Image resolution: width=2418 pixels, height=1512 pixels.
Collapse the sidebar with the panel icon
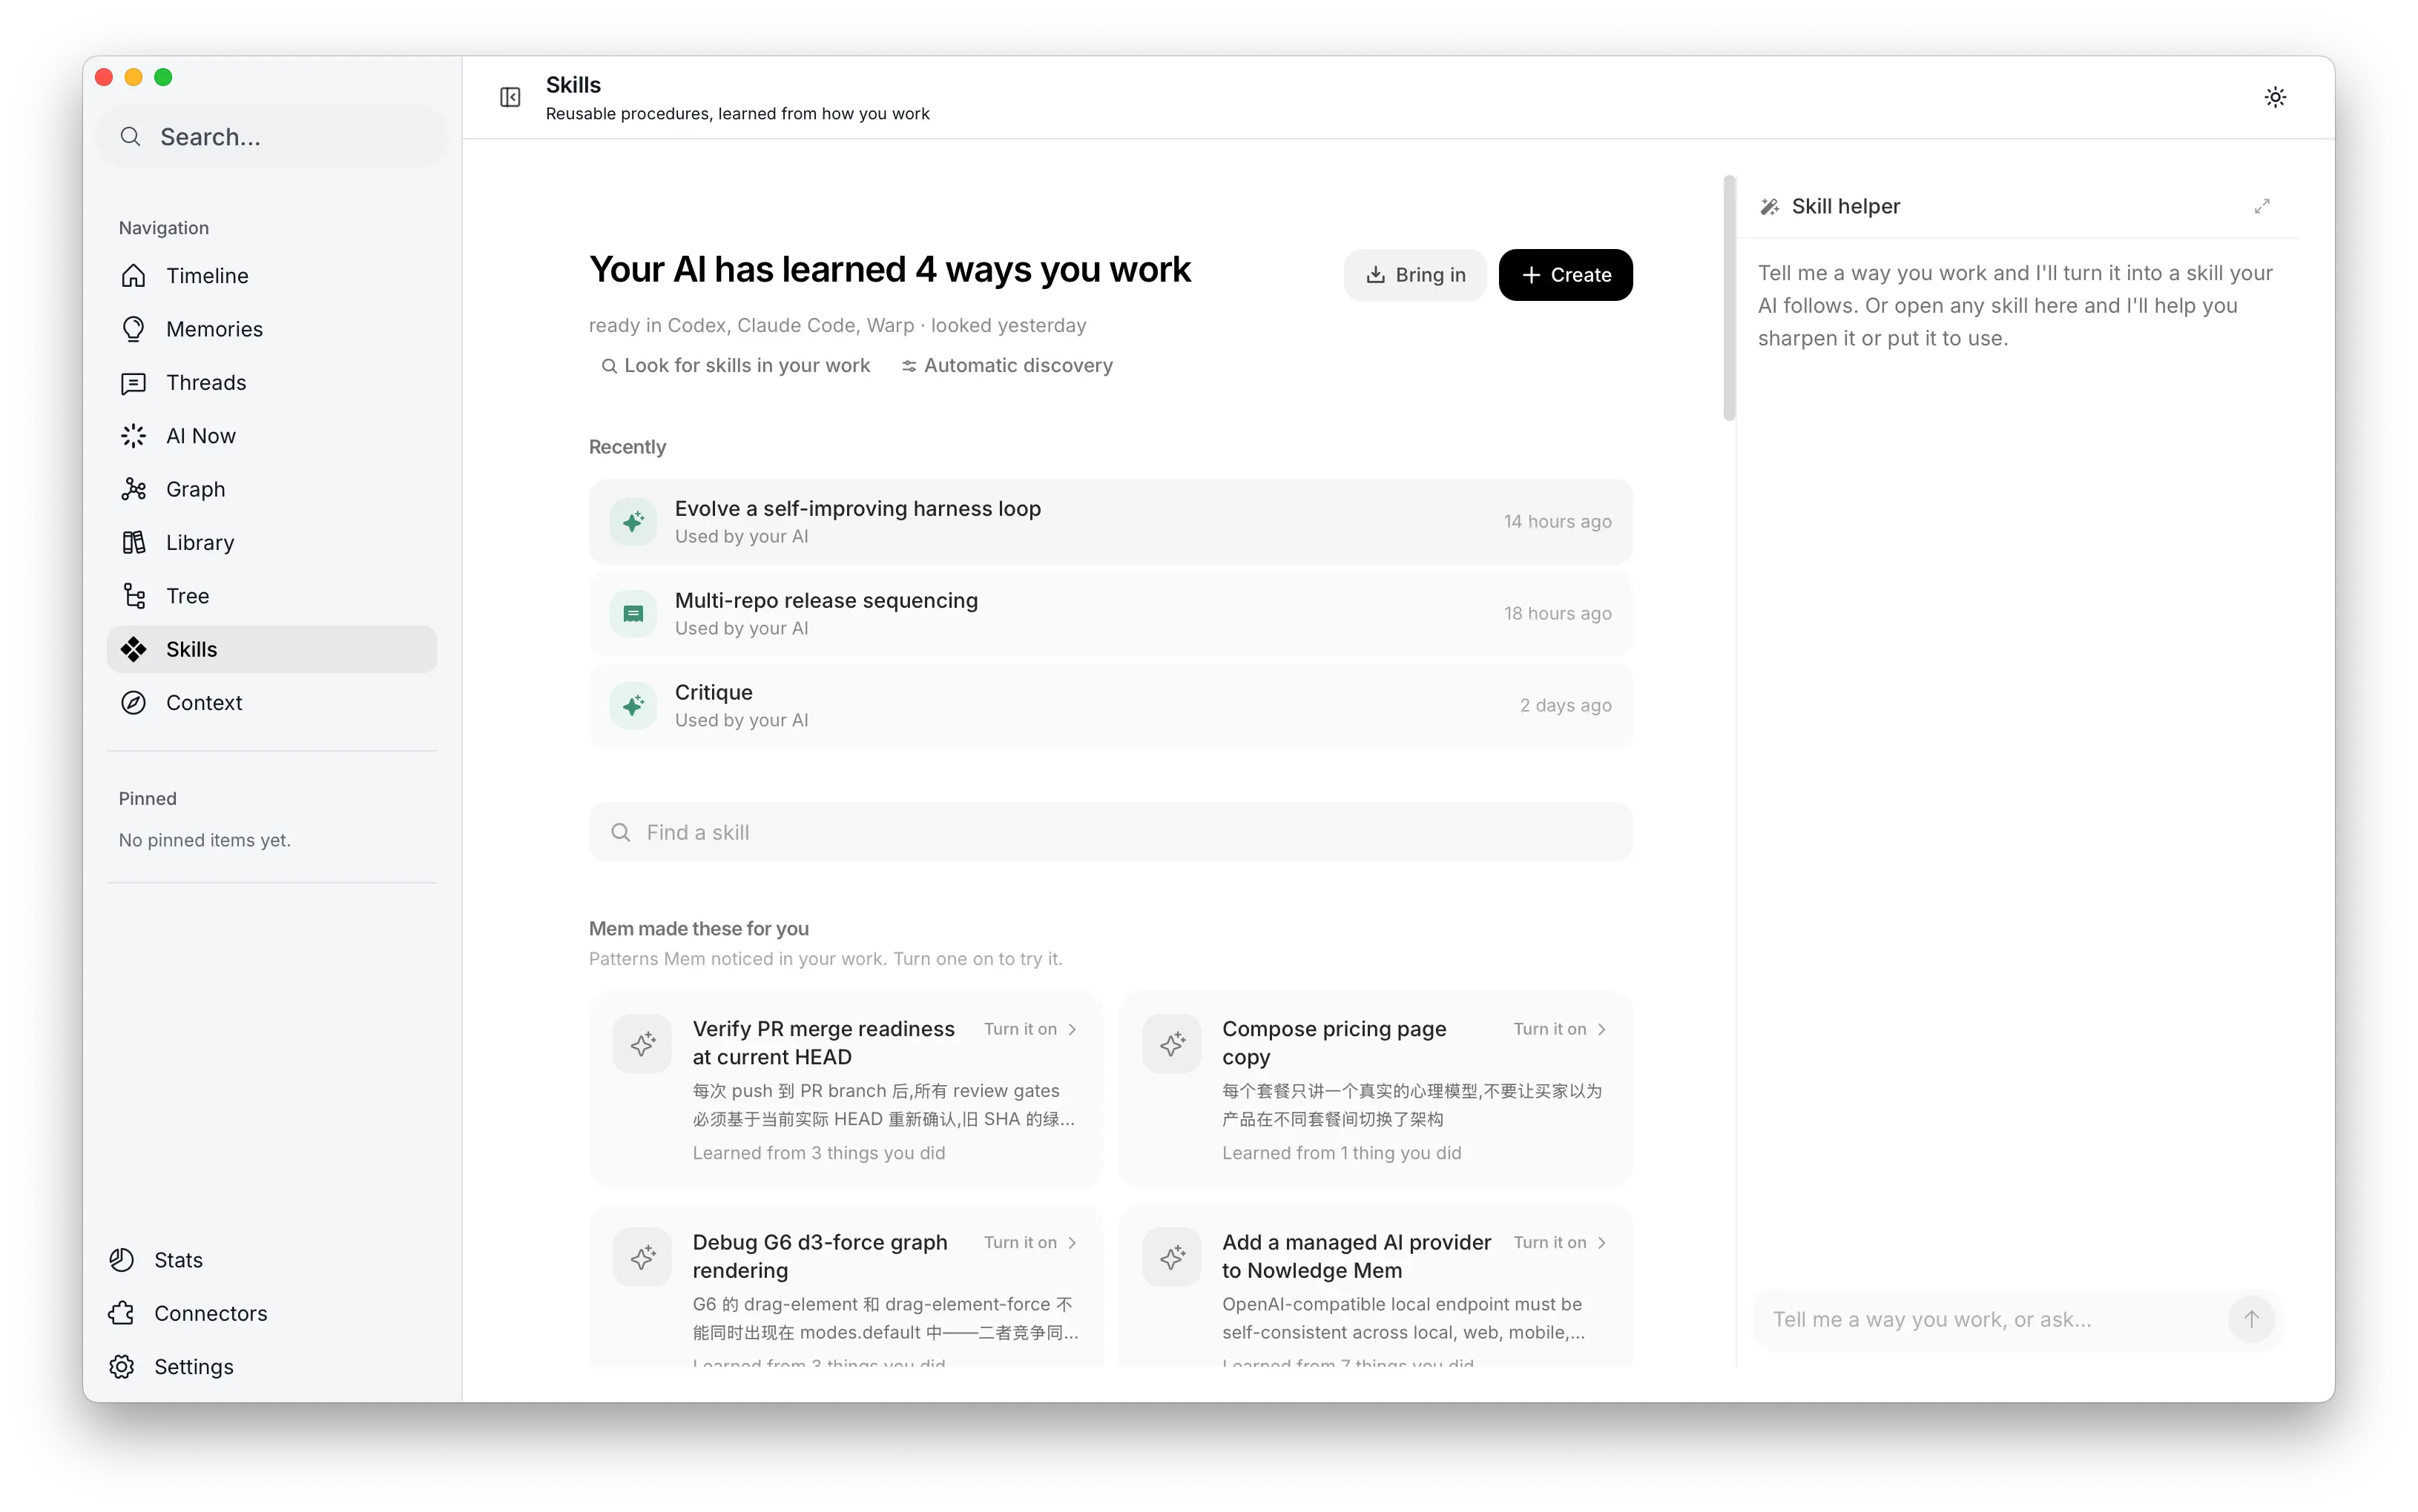click(510, 97)
